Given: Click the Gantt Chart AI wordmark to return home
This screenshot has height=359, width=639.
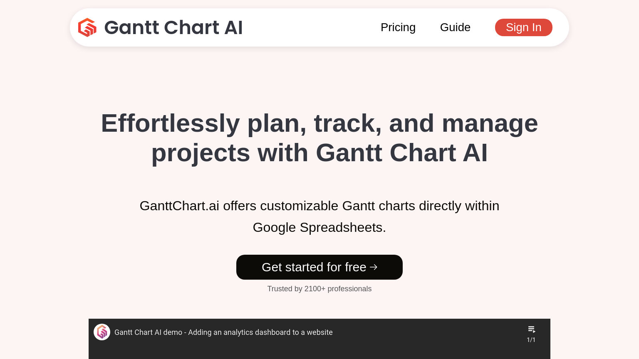Looking at the screenshot, I should (173, 27).
